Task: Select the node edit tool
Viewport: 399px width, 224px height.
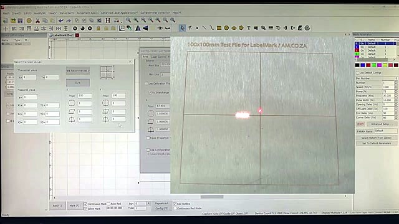Action: 190,28
